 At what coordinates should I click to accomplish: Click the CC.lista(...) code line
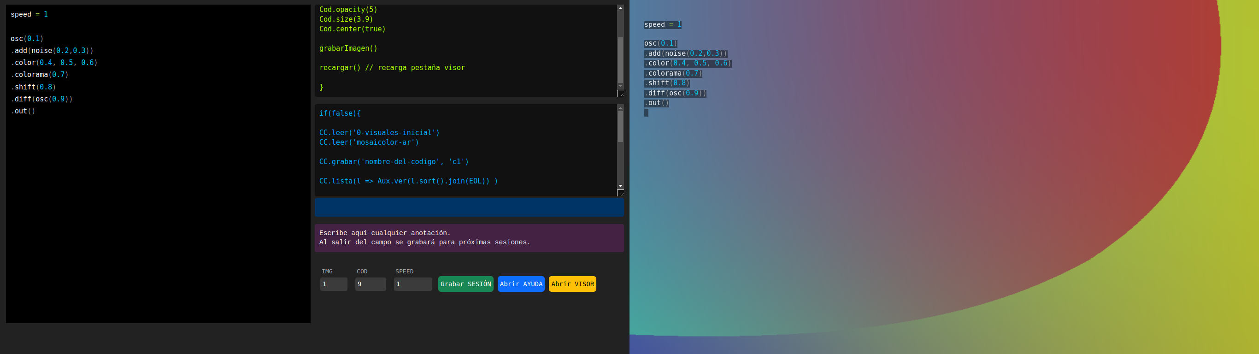pyautogui.click(x=409, y=181)
